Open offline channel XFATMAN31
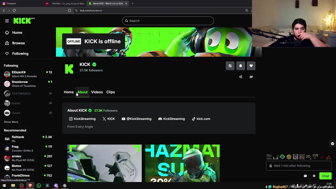This screenshot has width=336, height=189. coord(28,93)
